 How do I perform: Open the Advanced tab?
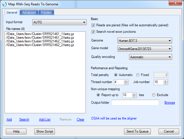29,12
